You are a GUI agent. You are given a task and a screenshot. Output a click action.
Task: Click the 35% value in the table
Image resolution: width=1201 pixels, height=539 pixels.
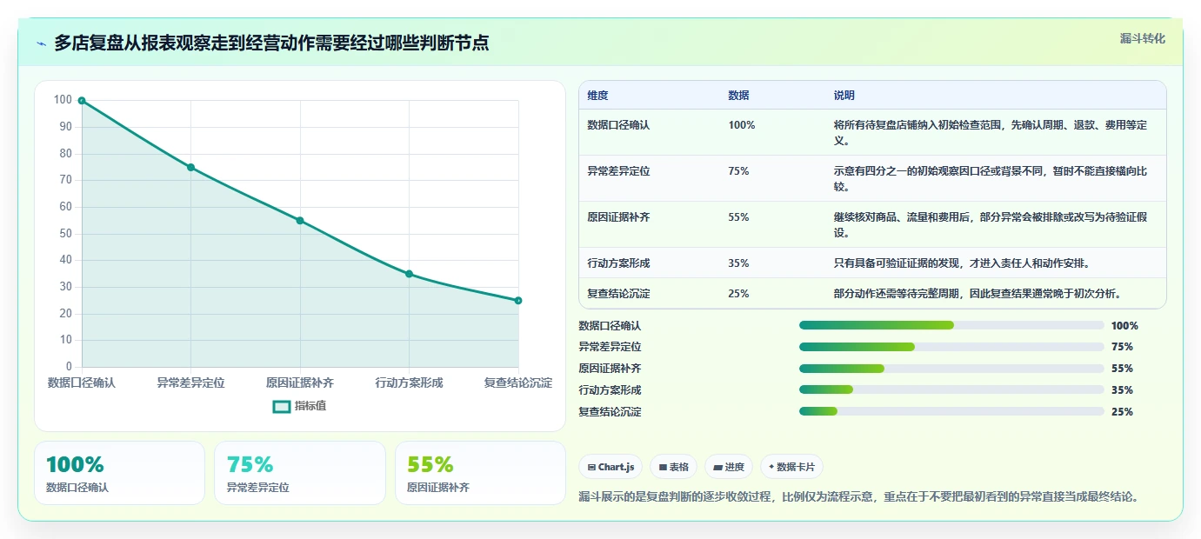pyautogui.click(x=738, y=263)
